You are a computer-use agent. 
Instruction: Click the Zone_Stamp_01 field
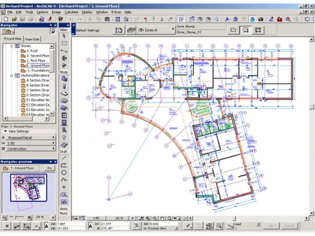pos(201,32)
